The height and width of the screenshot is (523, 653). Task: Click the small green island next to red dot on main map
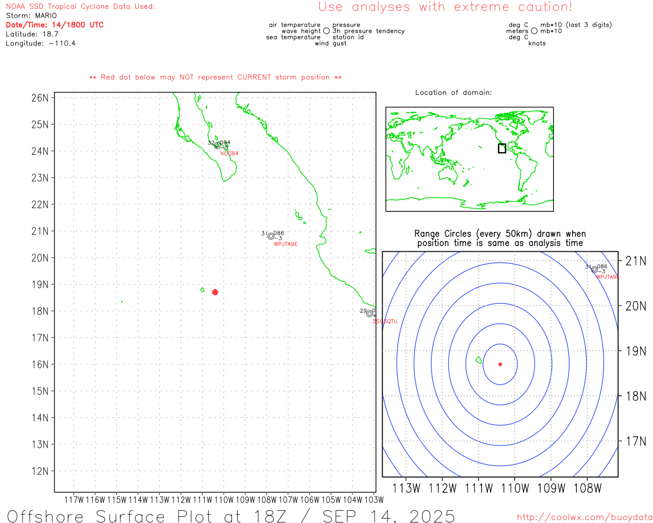[x=203, y=290]
